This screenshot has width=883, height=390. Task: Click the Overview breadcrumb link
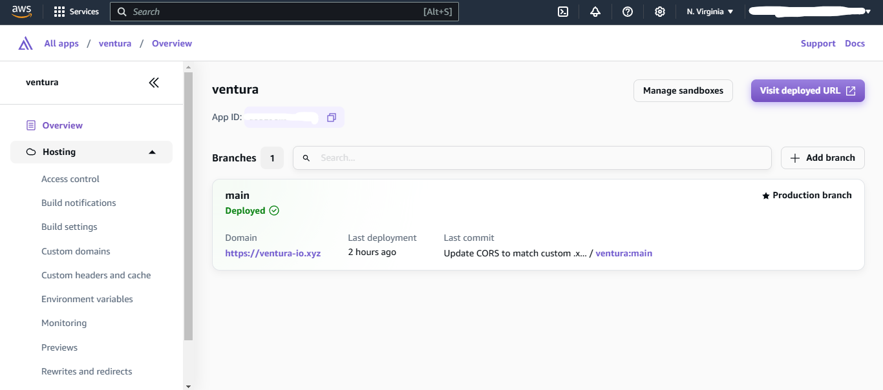[x=172, y=43]
